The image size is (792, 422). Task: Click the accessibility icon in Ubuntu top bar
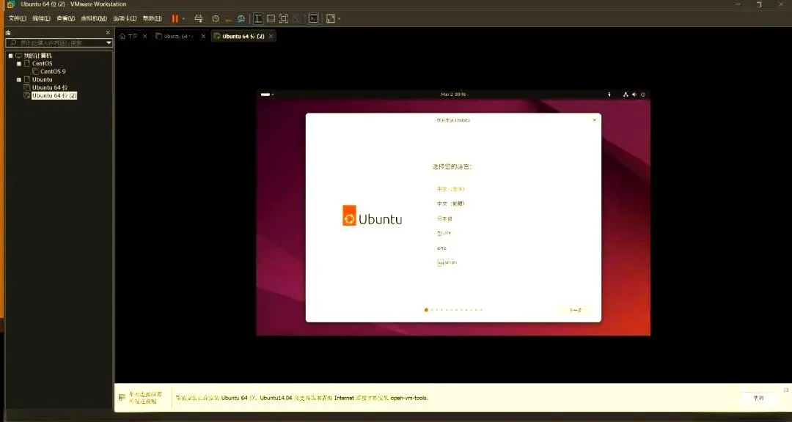(609, 95)
